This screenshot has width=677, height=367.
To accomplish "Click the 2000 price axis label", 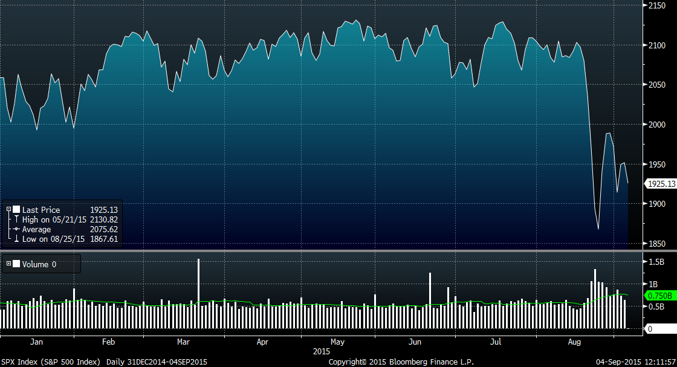I will 657,125.
